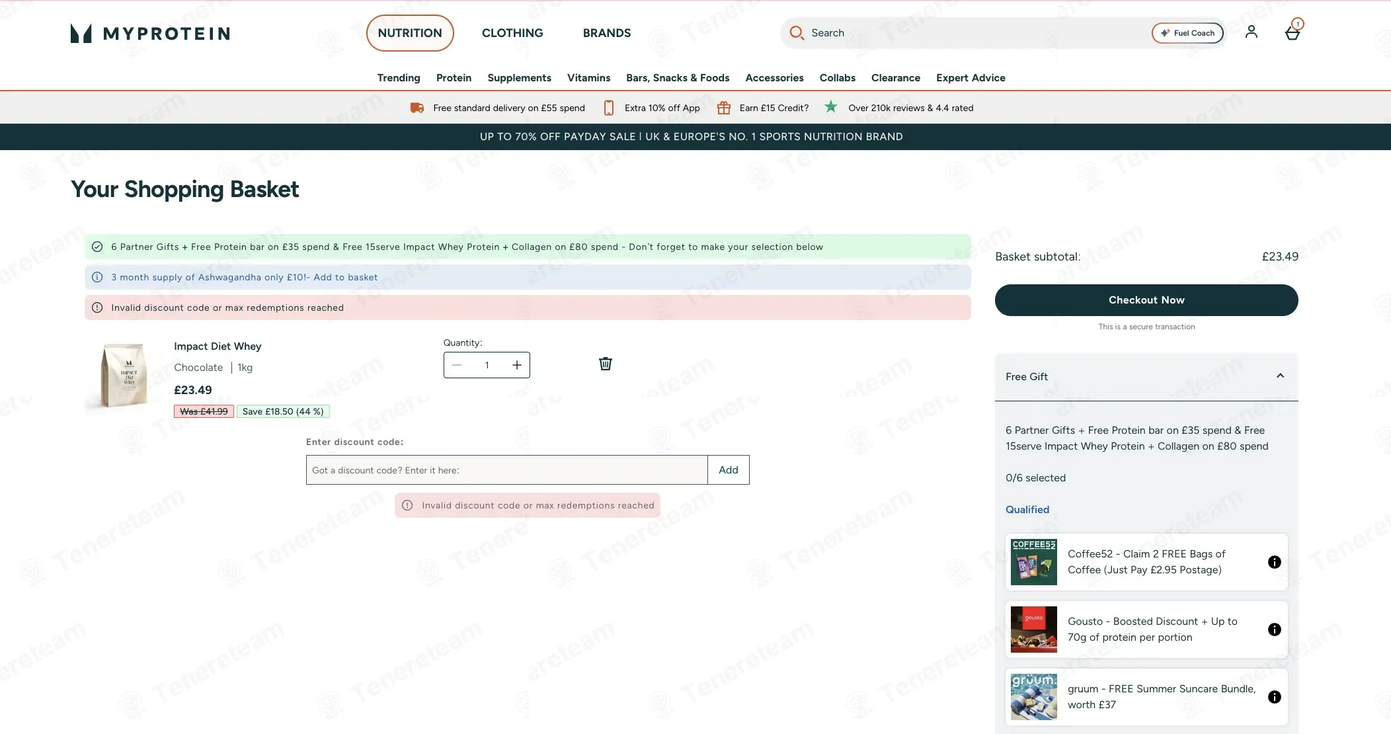Click the search magnifier icon
This screenshot has height=734, width=1391.
click(x=797, y=33)
